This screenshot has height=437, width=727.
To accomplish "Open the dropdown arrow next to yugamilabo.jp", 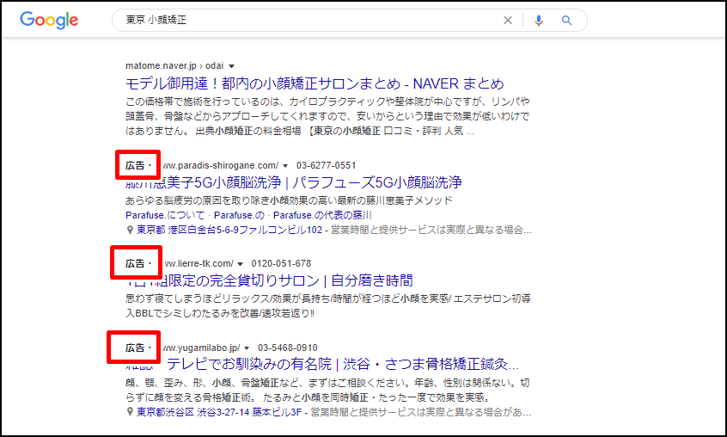I will (247, 348).
